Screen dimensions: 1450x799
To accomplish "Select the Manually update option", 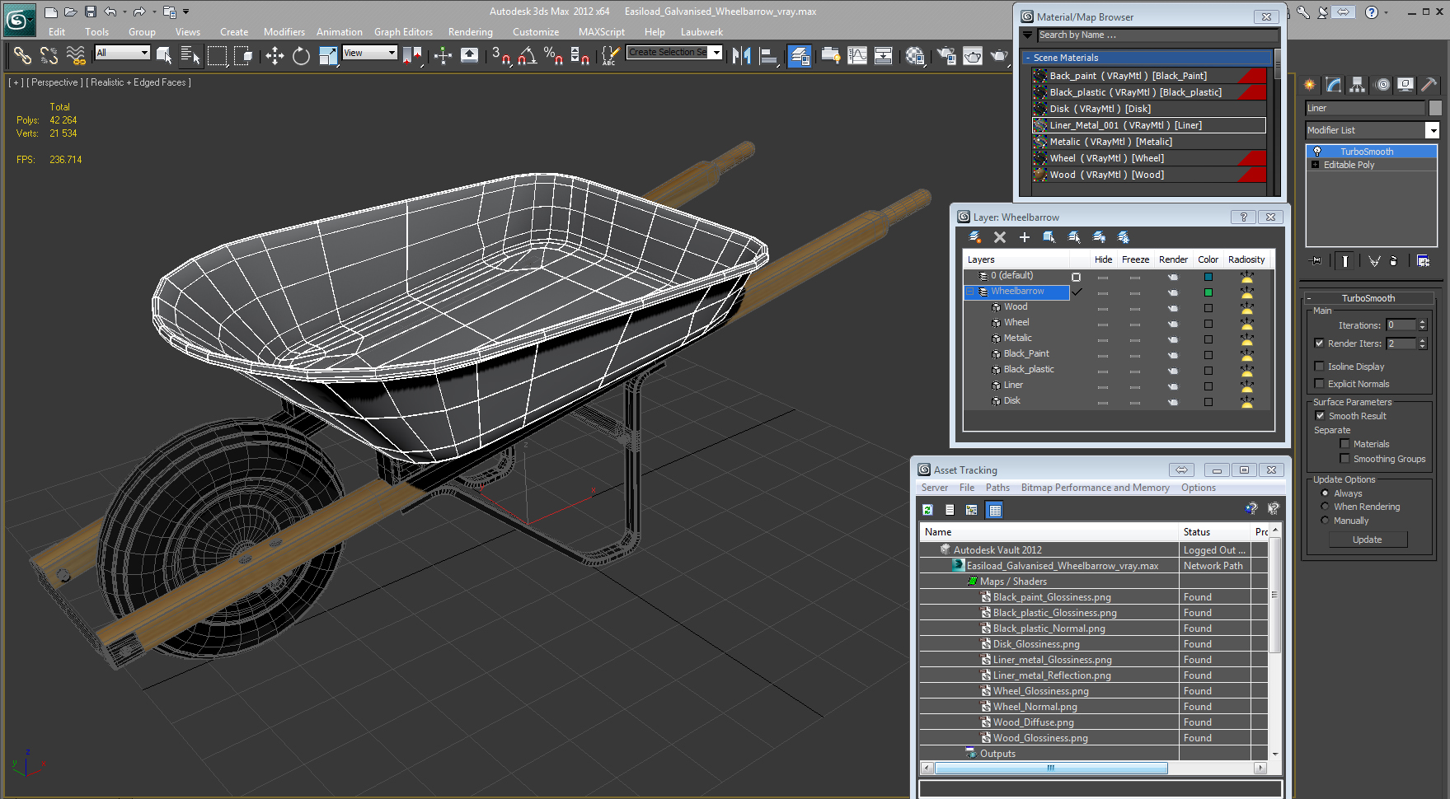I will coord(1325,521).
